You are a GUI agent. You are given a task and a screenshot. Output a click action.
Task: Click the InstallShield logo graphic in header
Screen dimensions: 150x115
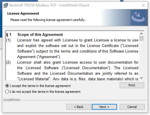(x=138, y=18)
